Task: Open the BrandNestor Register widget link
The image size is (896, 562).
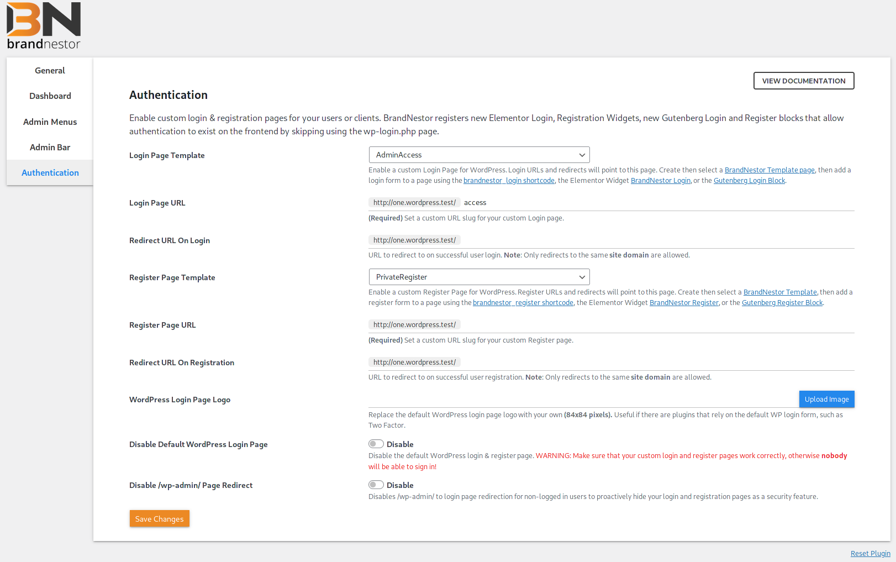Action: coord(684,303)
